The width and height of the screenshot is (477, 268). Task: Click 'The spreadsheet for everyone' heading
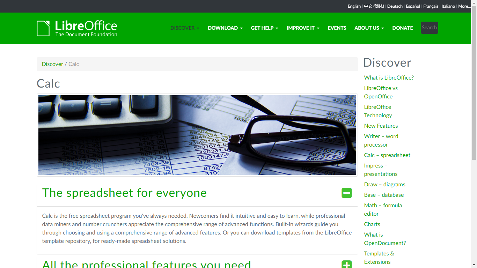pos(124,193)
